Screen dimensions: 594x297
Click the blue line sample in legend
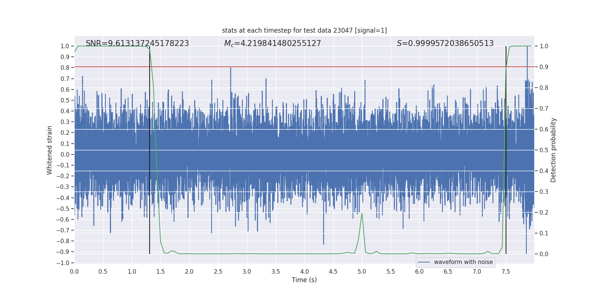(x=424, y=262)
